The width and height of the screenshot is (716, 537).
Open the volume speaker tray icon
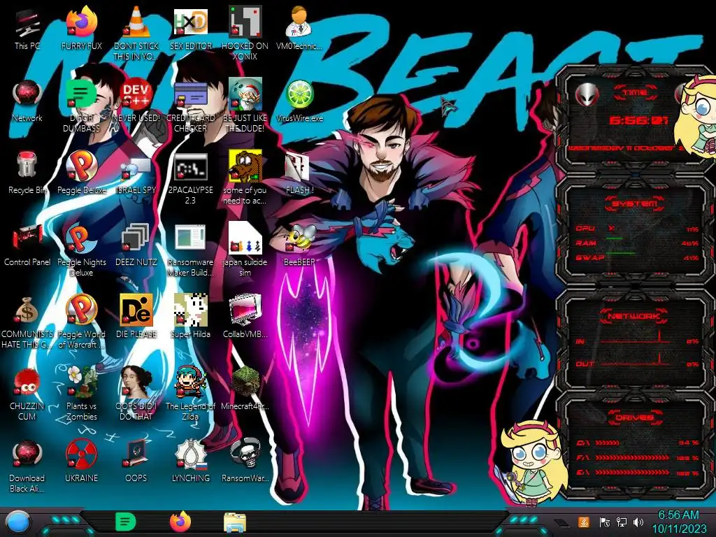tap(638, 522)
